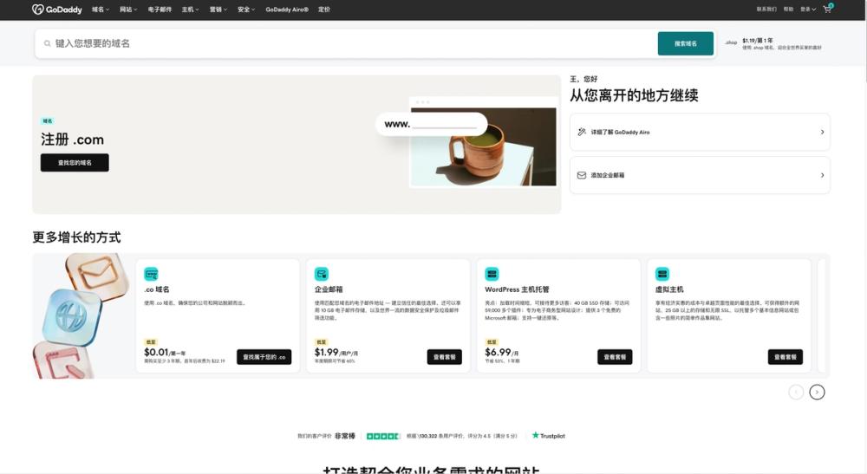Image resolution: width=867 pixels, height=474 pixels.
Task: Click the 企业邮箱 card icon
Action: 322,274
